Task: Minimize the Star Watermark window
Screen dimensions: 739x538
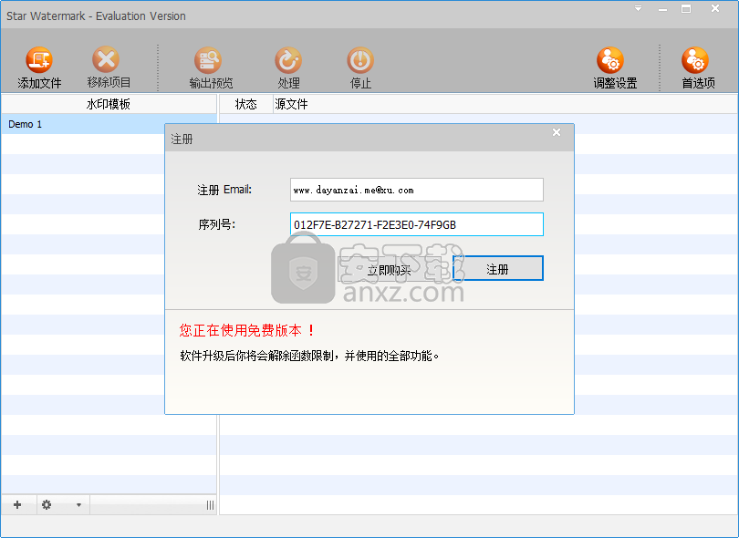Action: pos(662,9)
